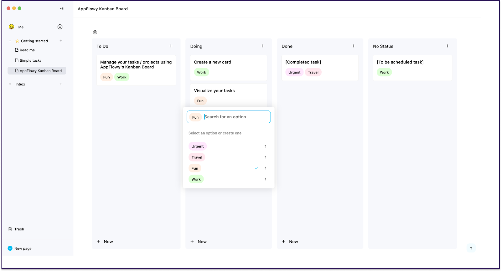
Task: Click Travel tag on Completed task card
Action: point(313,72)
